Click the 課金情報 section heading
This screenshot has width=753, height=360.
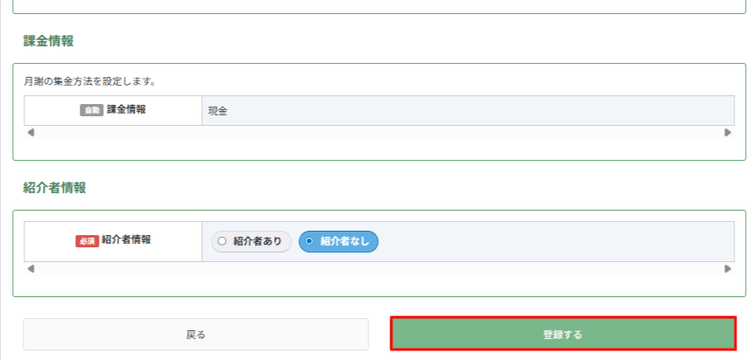pyautogui.click(x=48, y=41)
